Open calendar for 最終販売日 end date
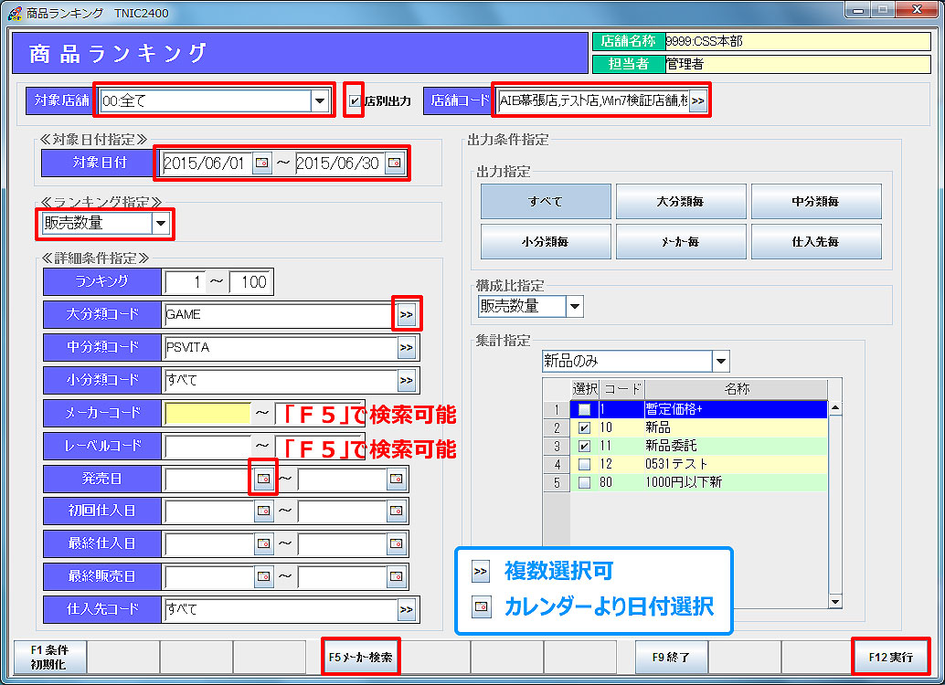This screenshot has height=685, width=945. [x=395, y=577]
